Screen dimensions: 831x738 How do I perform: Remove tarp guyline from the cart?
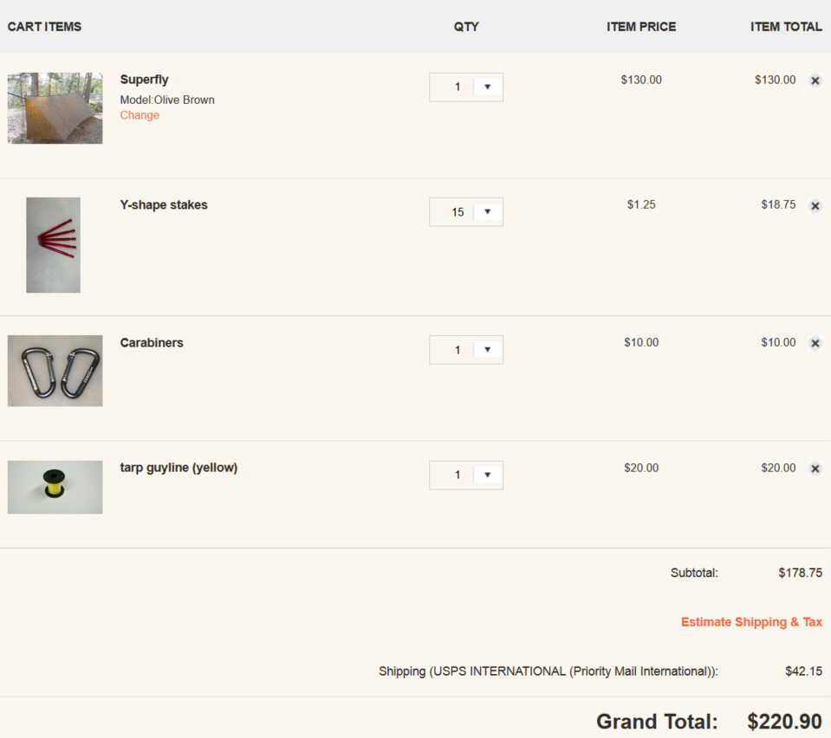click(x=815, y=469)
